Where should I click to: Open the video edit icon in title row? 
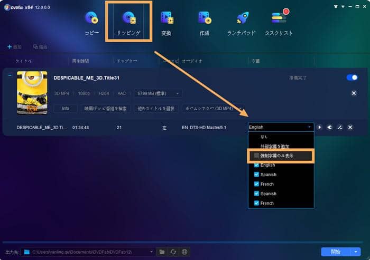[340, 128]
